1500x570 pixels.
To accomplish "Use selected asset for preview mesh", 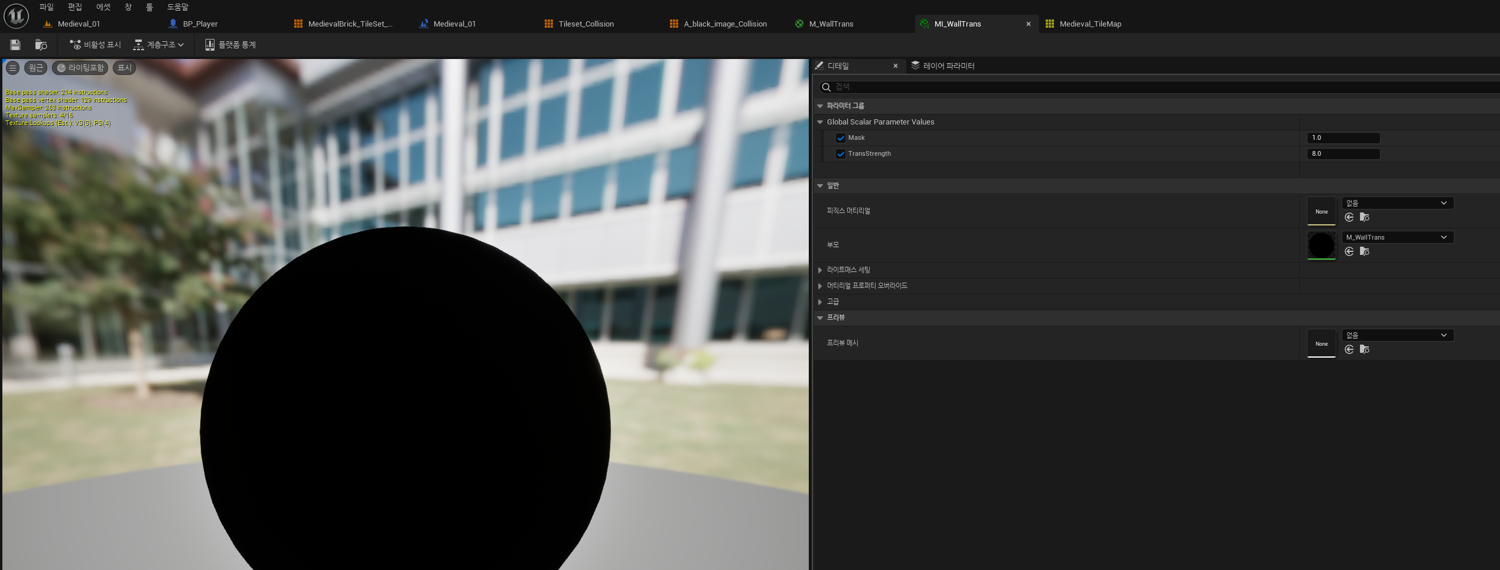I will 1349,350.
